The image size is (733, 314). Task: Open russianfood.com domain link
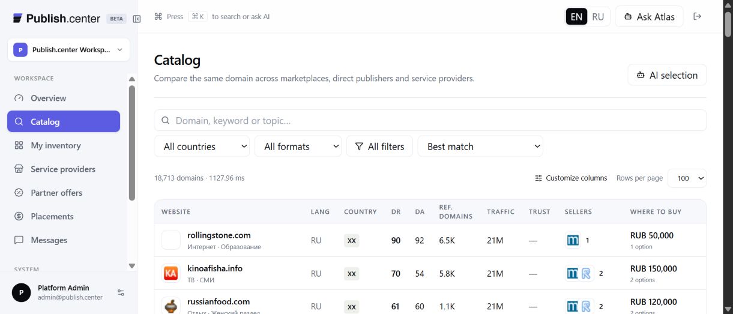click(x=219, y=301)
